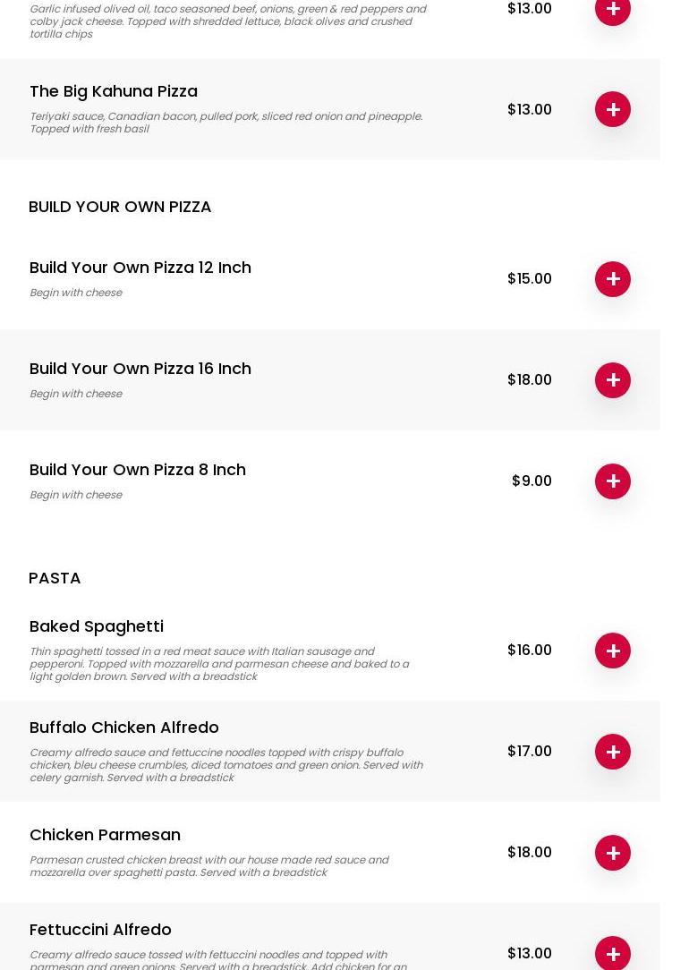Image resolution: width=689 pixels, height=970 pixels.
Task: Add Build Your Own Pizza 8 Inch
Action: click(x=612, y=481)
